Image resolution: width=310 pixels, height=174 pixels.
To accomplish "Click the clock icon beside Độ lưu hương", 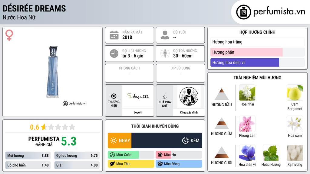I will point(114,53).
